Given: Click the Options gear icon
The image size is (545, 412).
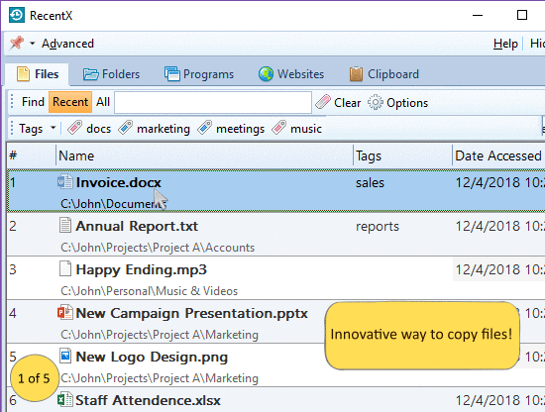Looking at the screenshot, I should tap(376, 102).
